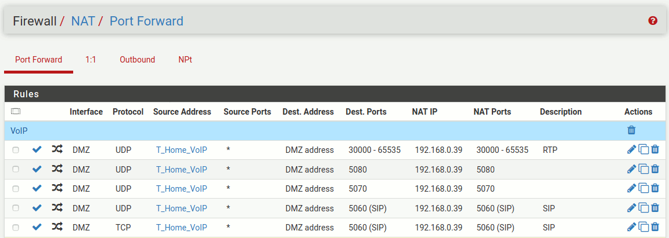Image resolution: width=669 pixels, height=238 pixels.
Task: Open the Outbound tab
Action: coord(137,60)
